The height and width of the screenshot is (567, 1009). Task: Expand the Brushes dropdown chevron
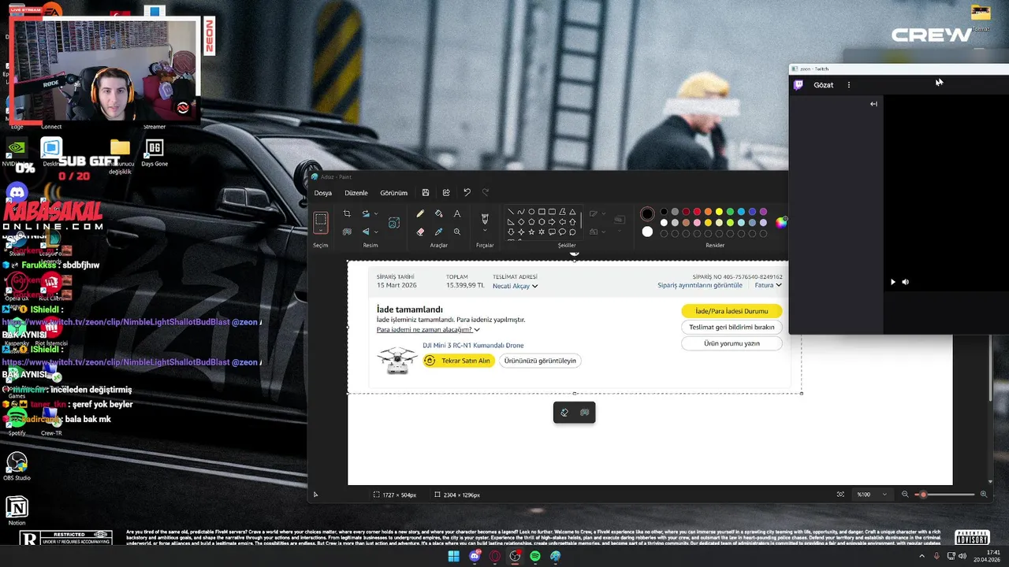(x=485, y=231)
